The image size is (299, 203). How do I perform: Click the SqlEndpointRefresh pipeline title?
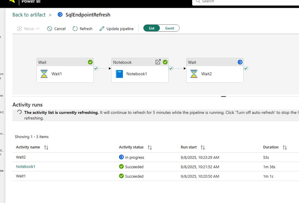click(x=88, y=15)
